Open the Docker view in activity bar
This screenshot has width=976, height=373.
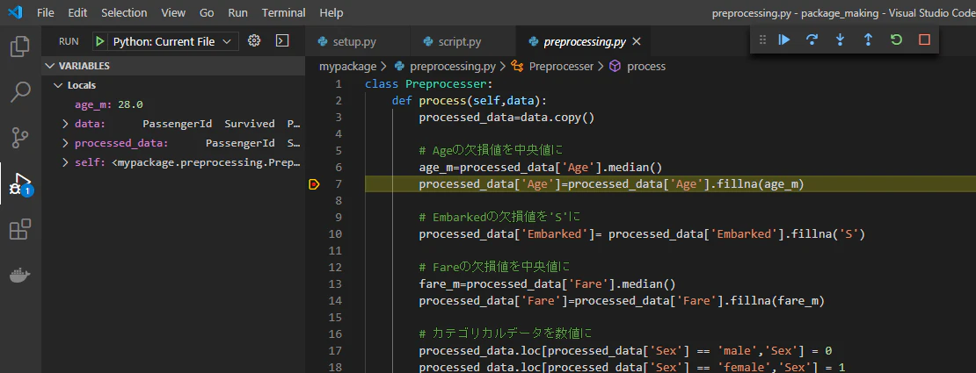[20, 275]
